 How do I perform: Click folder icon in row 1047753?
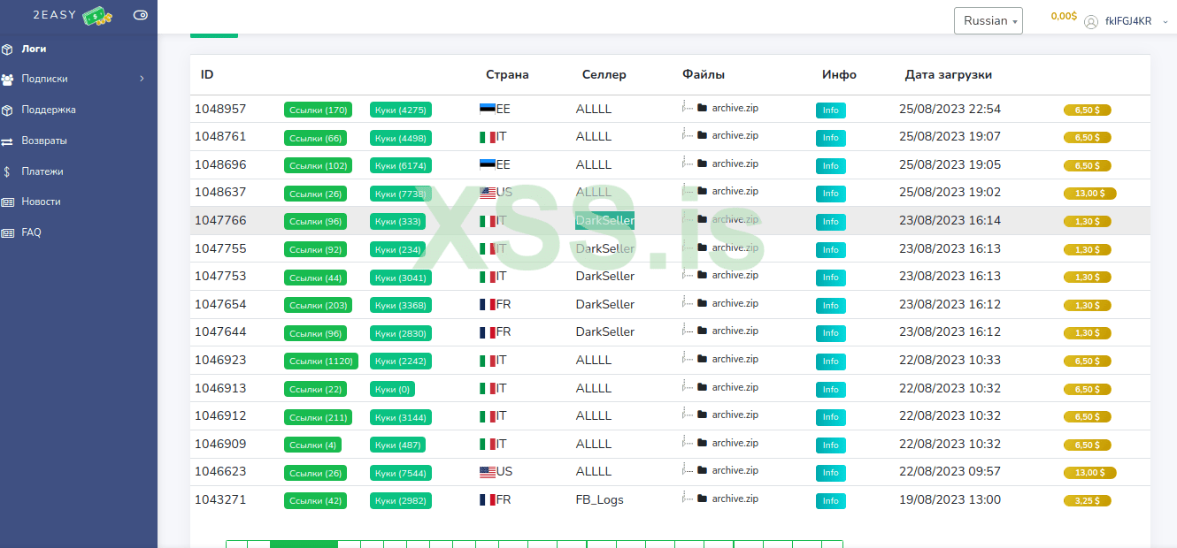[703, 275]
